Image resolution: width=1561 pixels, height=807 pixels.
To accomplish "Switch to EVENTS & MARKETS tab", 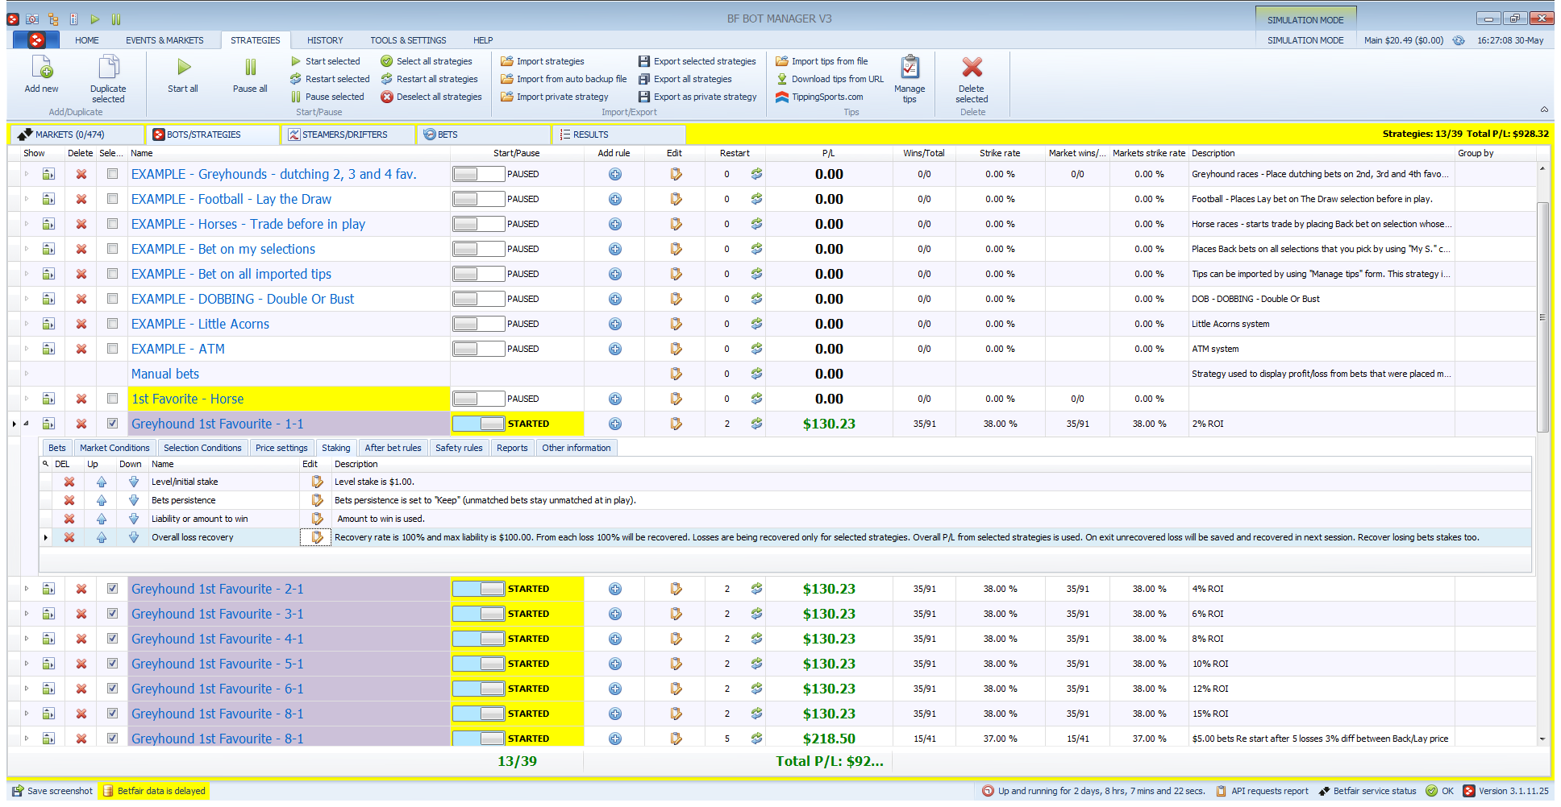I will (x=164, y=40).
